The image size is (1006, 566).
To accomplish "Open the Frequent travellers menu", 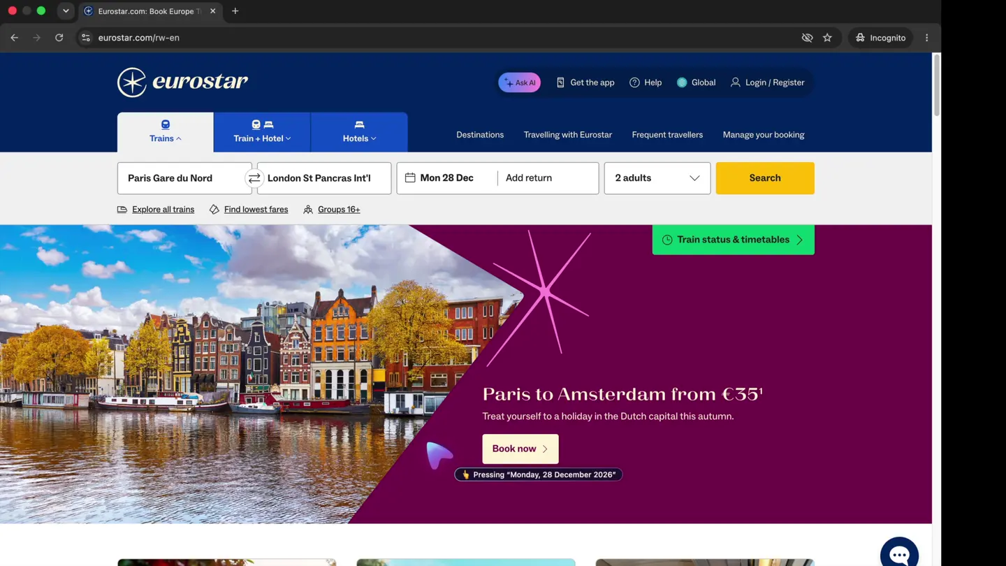I will point(667,135).
